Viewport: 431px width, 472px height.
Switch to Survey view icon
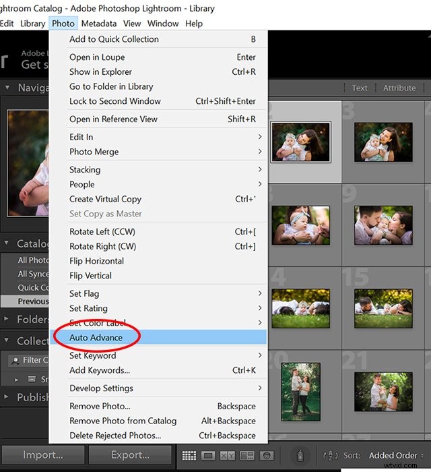coord(246,456)
